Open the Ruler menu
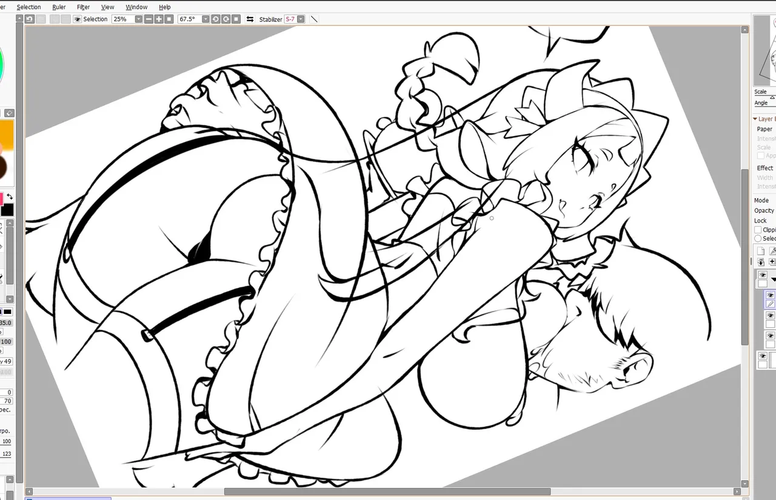This screenshot has height=500, width=776. click(59, 7)
